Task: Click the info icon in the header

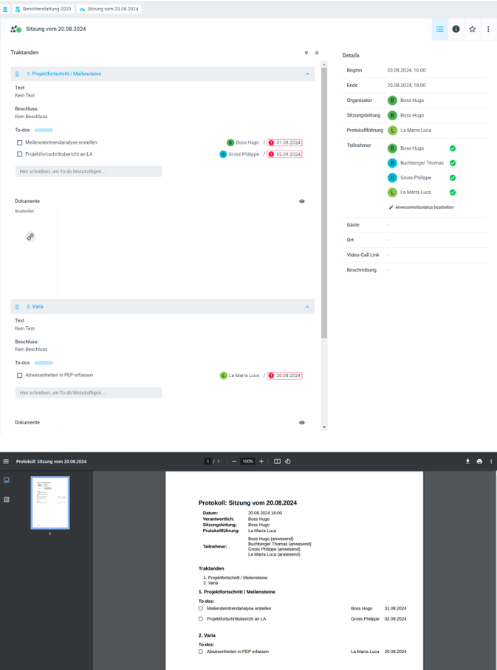Action: tap(456, 30)
